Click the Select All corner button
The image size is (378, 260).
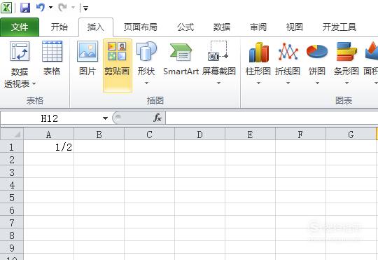(x=12, y=135)
